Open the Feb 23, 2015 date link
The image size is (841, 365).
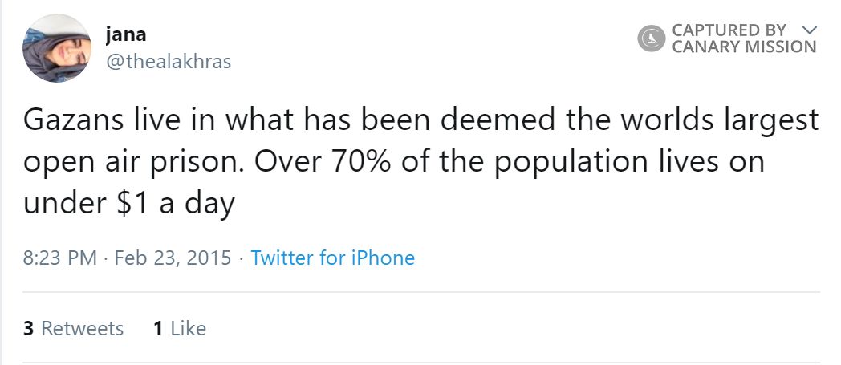pyautogui.click(x=173, y=258)
